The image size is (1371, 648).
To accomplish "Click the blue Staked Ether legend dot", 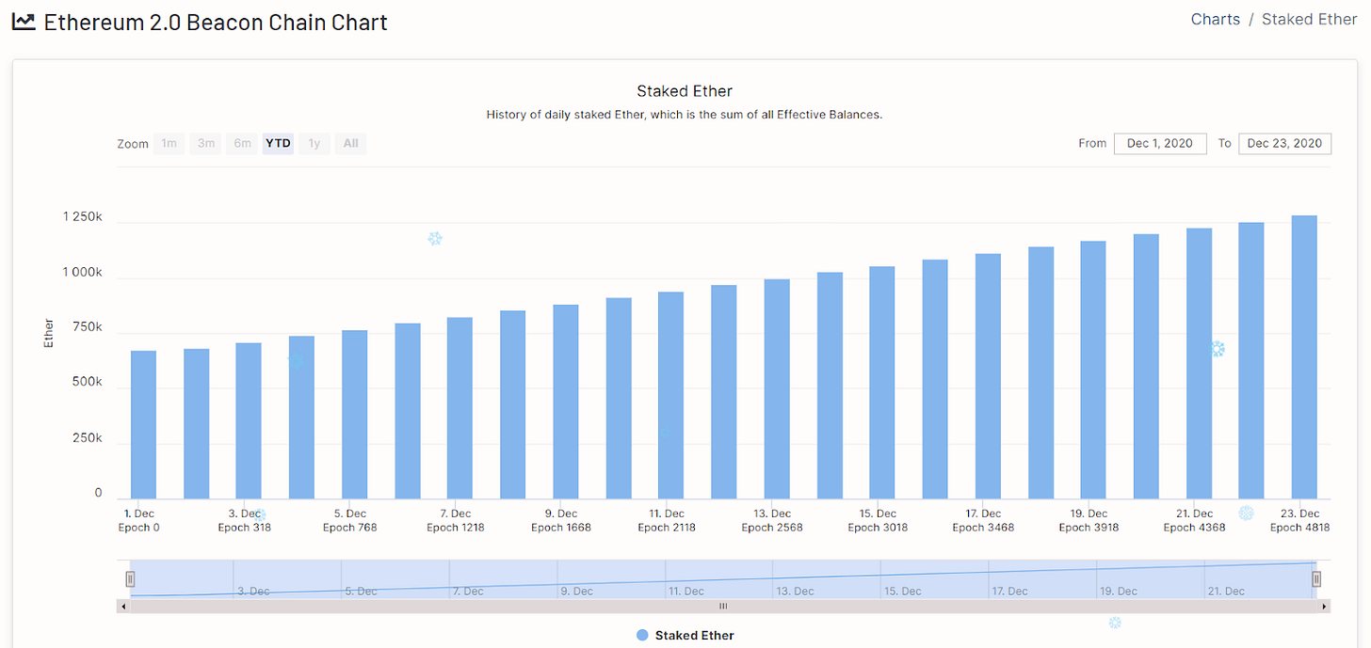I will click(642, 636).
